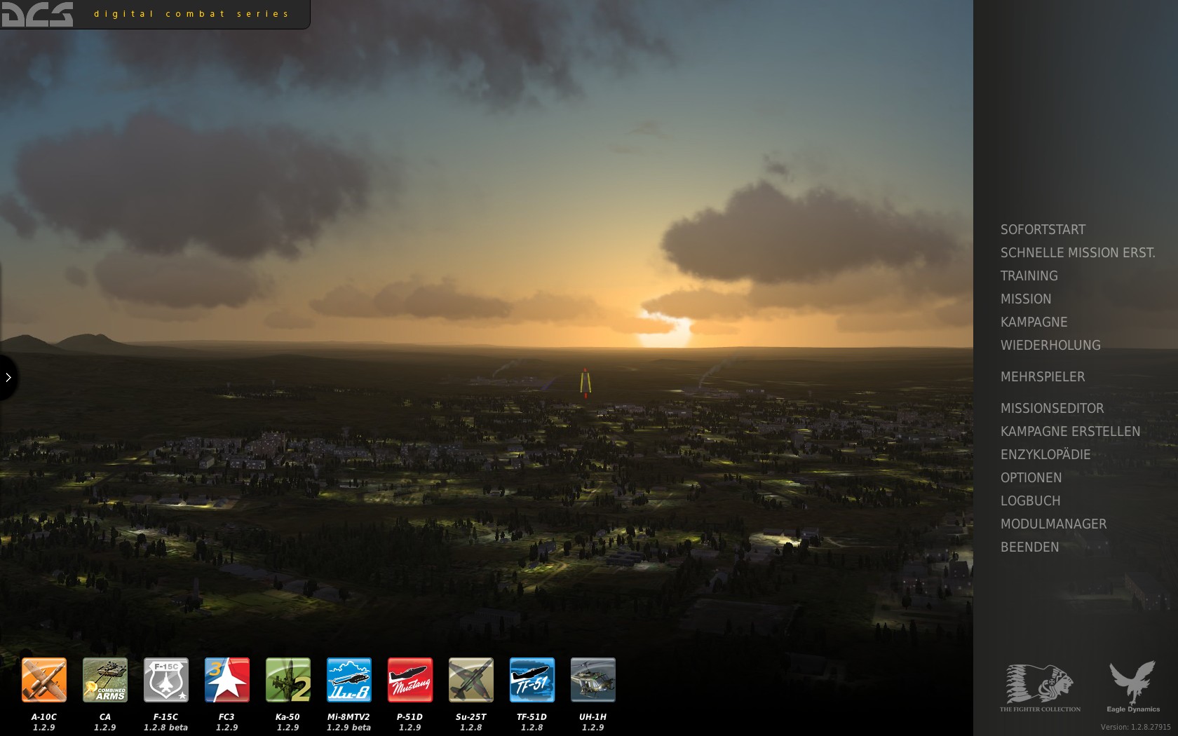Select the Su-25T module icon
1178x736 pixels.
pos(471,680)
